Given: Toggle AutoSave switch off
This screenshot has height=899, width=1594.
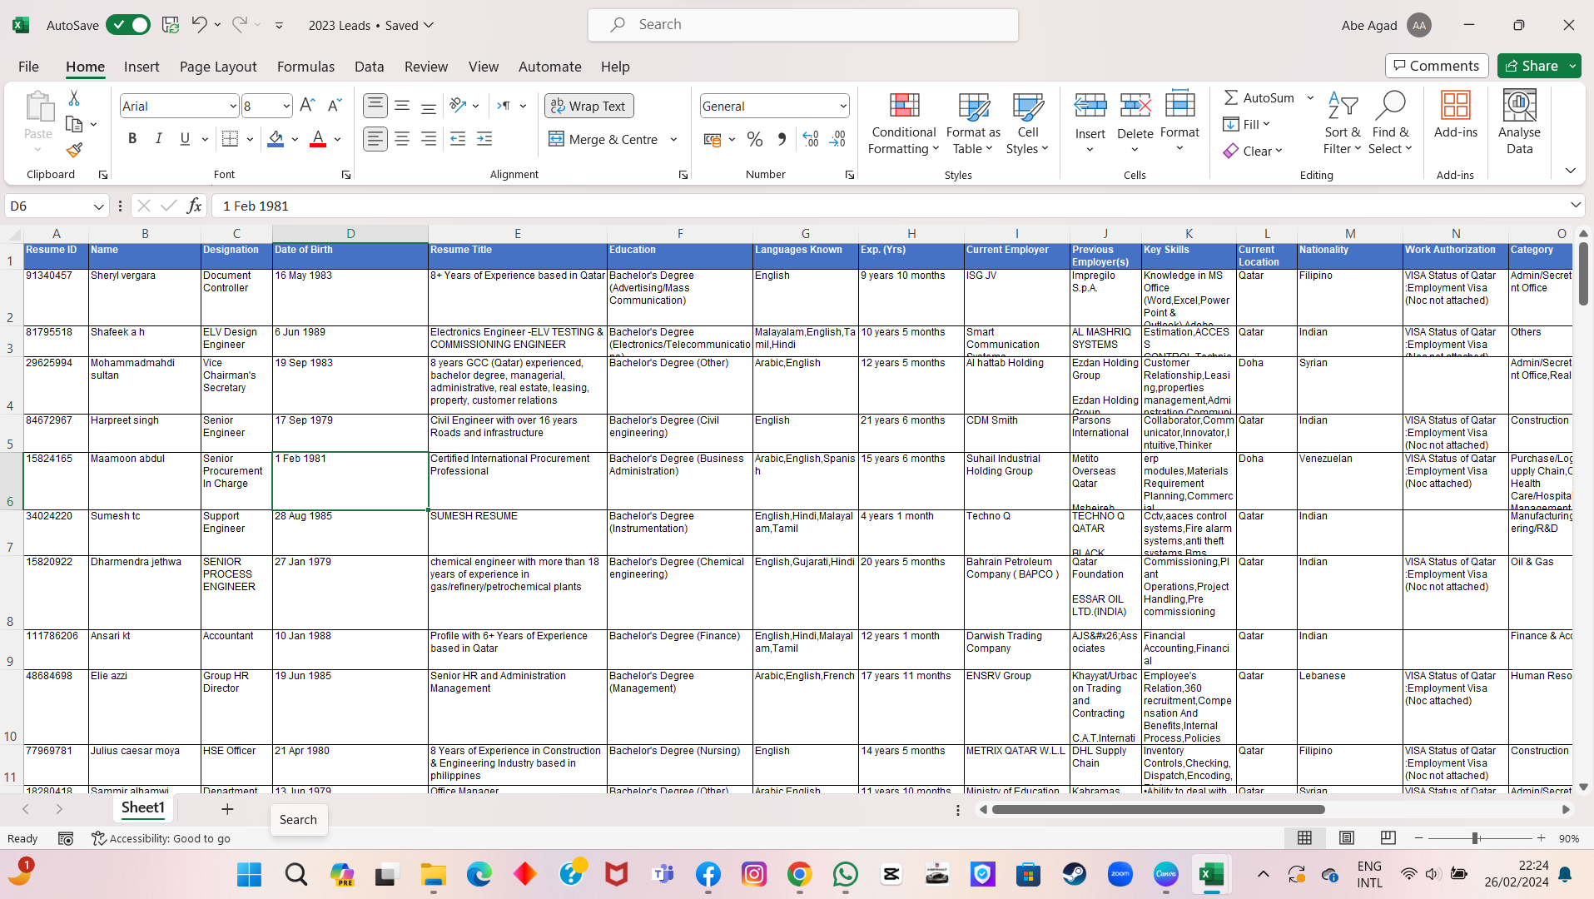Looking at the screenshot, I should [128, 25].
